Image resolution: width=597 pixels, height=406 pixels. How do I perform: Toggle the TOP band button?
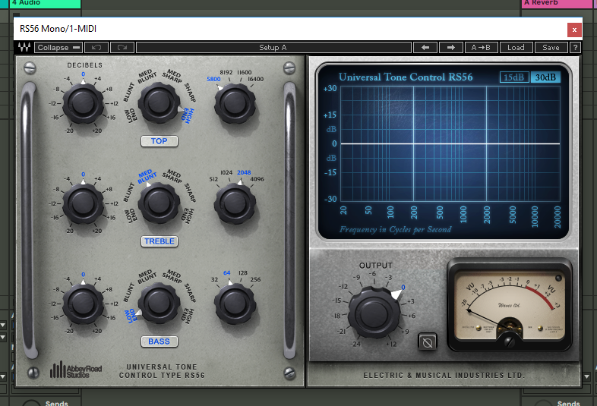[x=160, y=141]
